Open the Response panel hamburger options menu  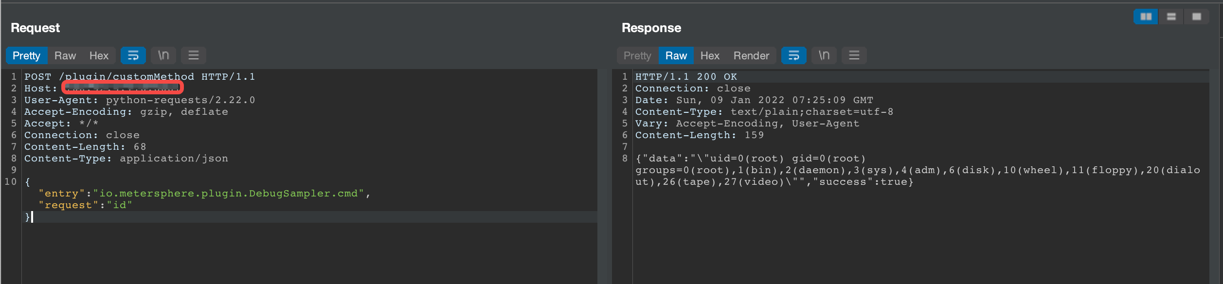click(854, 55)
